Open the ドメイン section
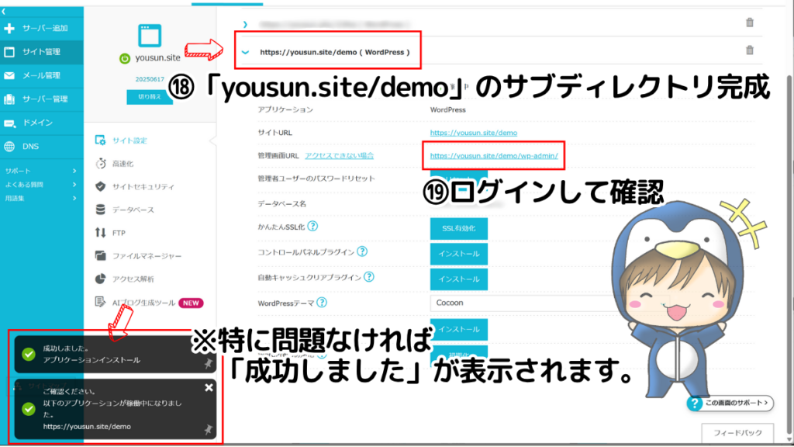Viewport: 794px width, 447px height. tap(42, 123)
